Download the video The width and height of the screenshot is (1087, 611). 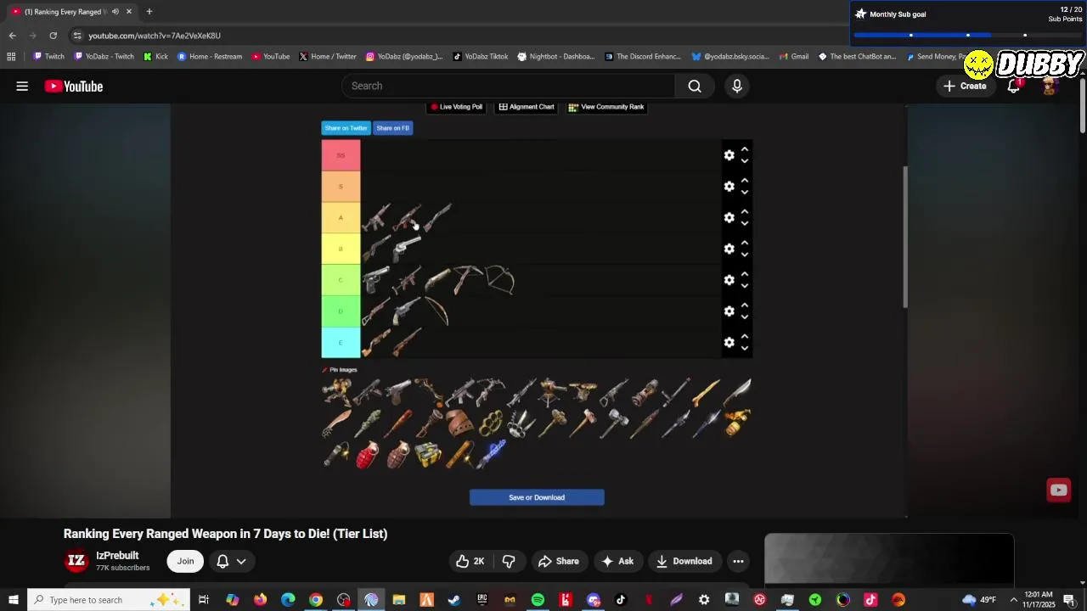click(x=684, y=561)
